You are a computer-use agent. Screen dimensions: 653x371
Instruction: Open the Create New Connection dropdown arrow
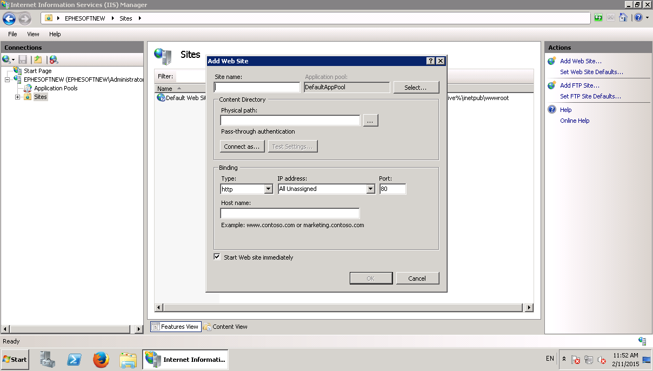(13, 60)
